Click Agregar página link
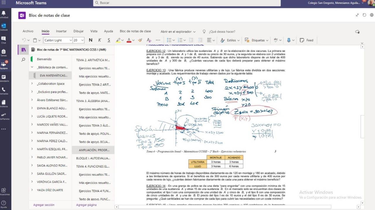This screenshot has height=210, width=375. click(86, 205)
